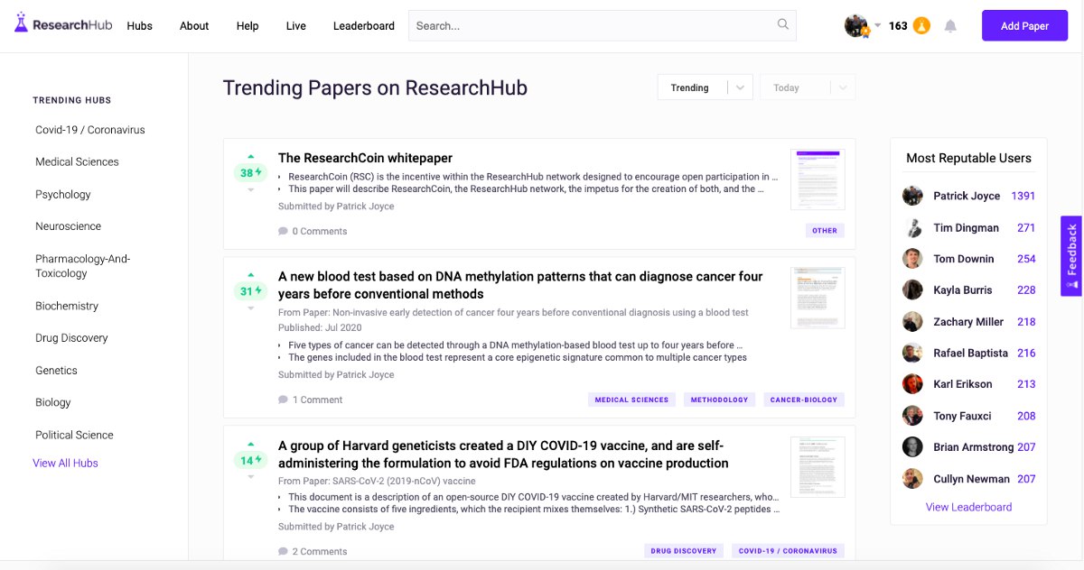Go to the About page

[194, 26]
